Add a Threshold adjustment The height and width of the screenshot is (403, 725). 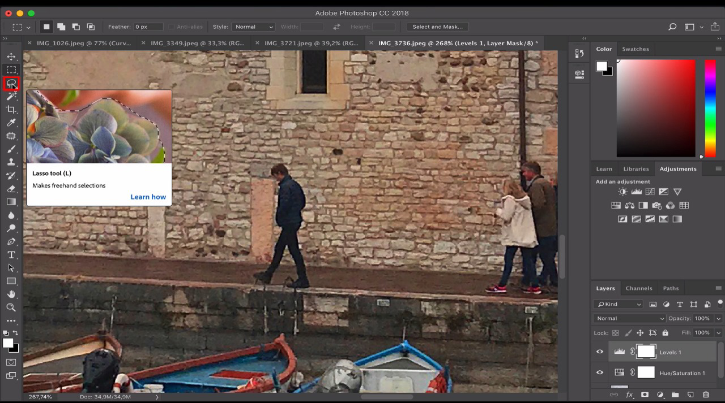650,219
